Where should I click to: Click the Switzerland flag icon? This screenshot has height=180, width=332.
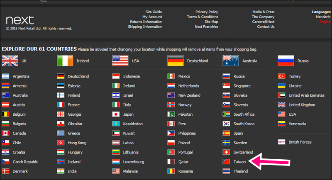click(x=226, y=152)
